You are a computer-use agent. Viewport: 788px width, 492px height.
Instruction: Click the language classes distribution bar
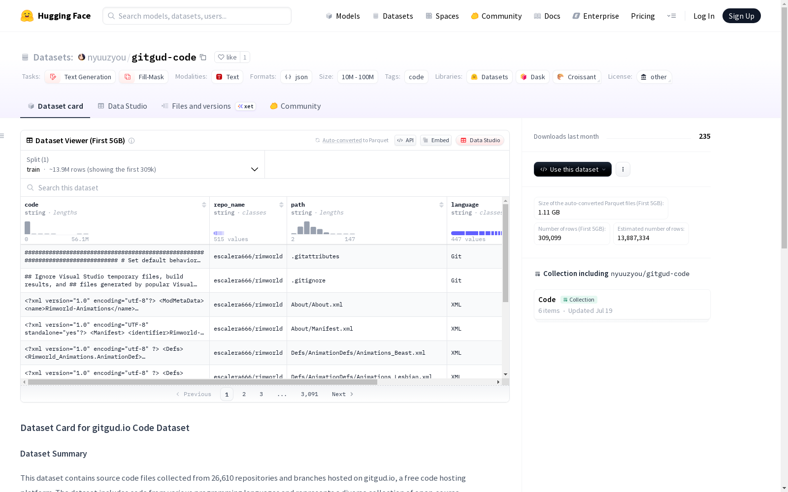click(x=477, y=233)
